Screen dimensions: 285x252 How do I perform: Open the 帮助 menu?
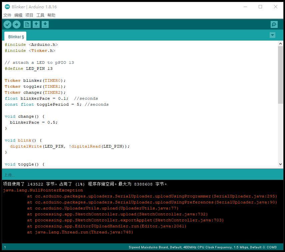click(x=51, y=15)
